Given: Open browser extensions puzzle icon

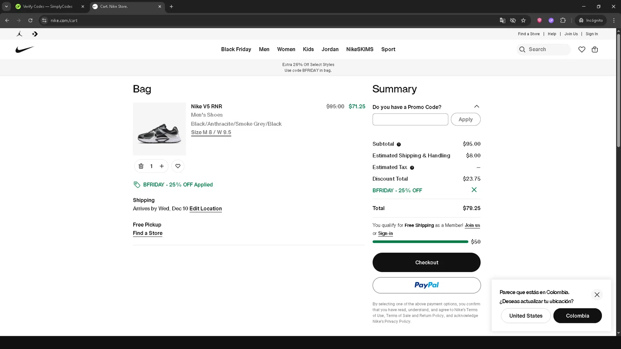Looking at the screenshot, I should pyautogui.click(x=563, y=20).
